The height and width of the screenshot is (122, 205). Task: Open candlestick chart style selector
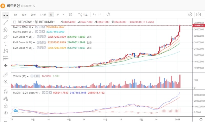(x=71, y=15)
